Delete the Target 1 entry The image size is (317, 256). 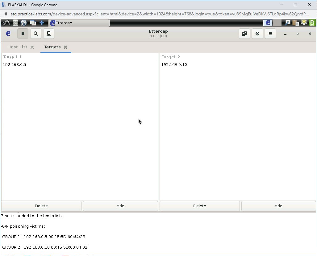(x=41, y=206)
